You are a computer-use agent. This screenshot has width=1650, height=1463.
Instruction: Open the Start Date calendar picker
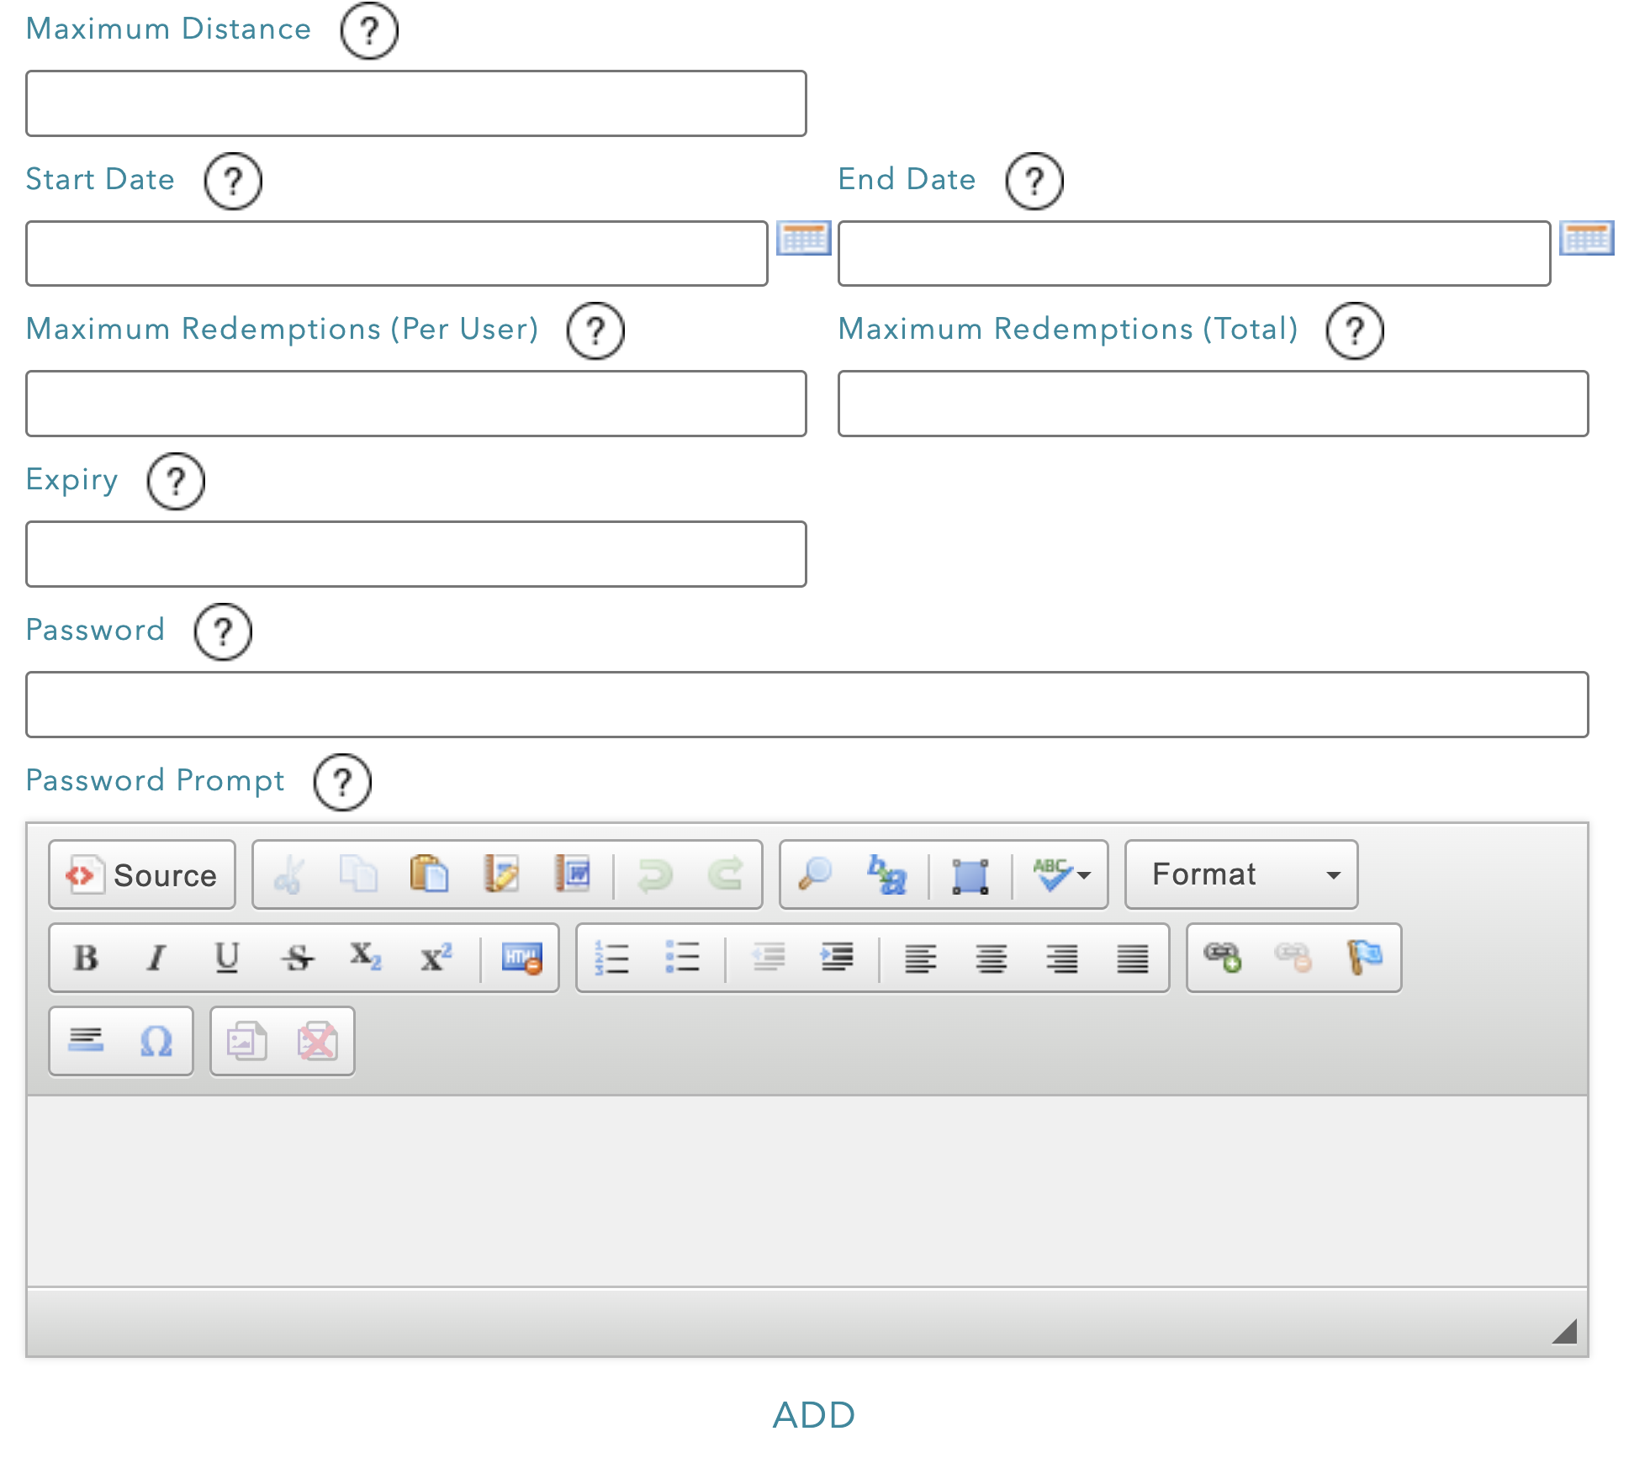(803, 238)
